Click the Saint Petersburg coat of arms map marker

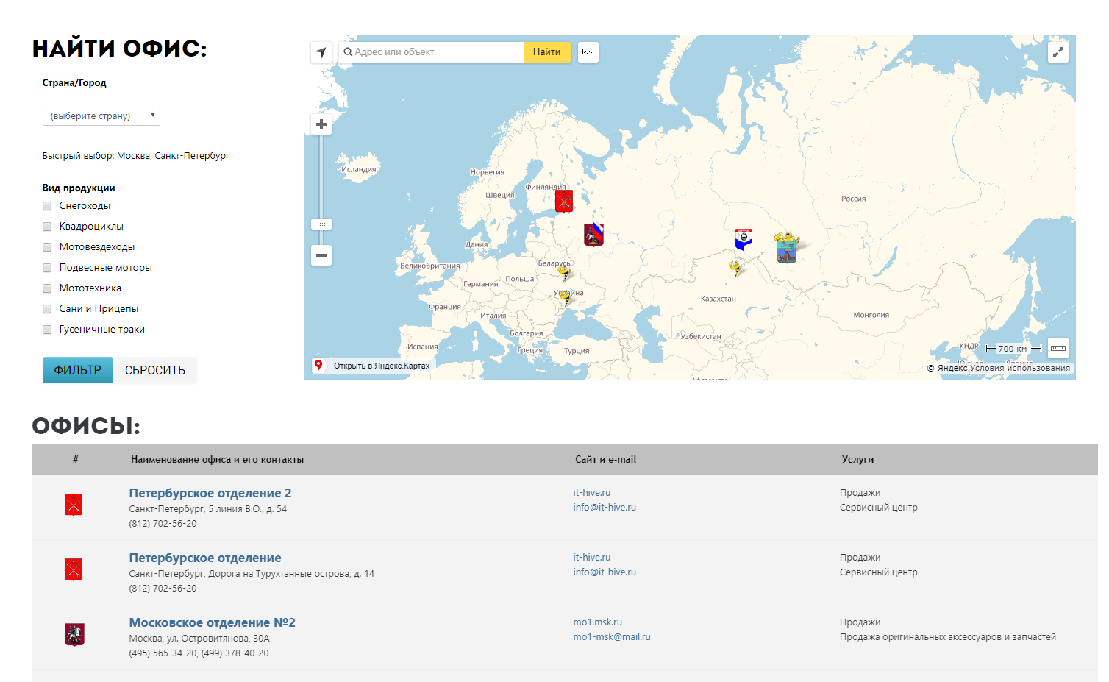click(x=564, y=201)
